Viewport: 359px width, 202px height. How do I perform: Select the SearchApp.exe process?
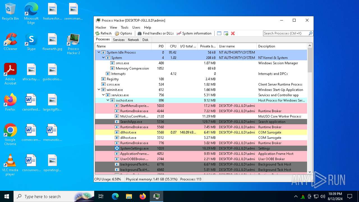tap(201, 122)
